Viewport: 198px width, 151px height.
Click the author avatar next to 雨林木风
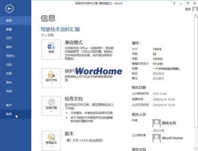click(x=156, y=123)
